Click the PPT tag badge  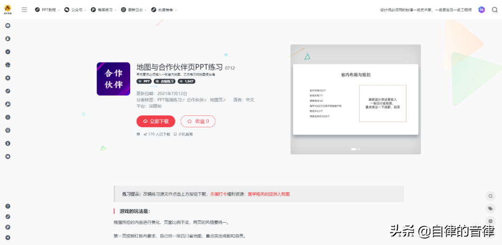pos(144,81)
